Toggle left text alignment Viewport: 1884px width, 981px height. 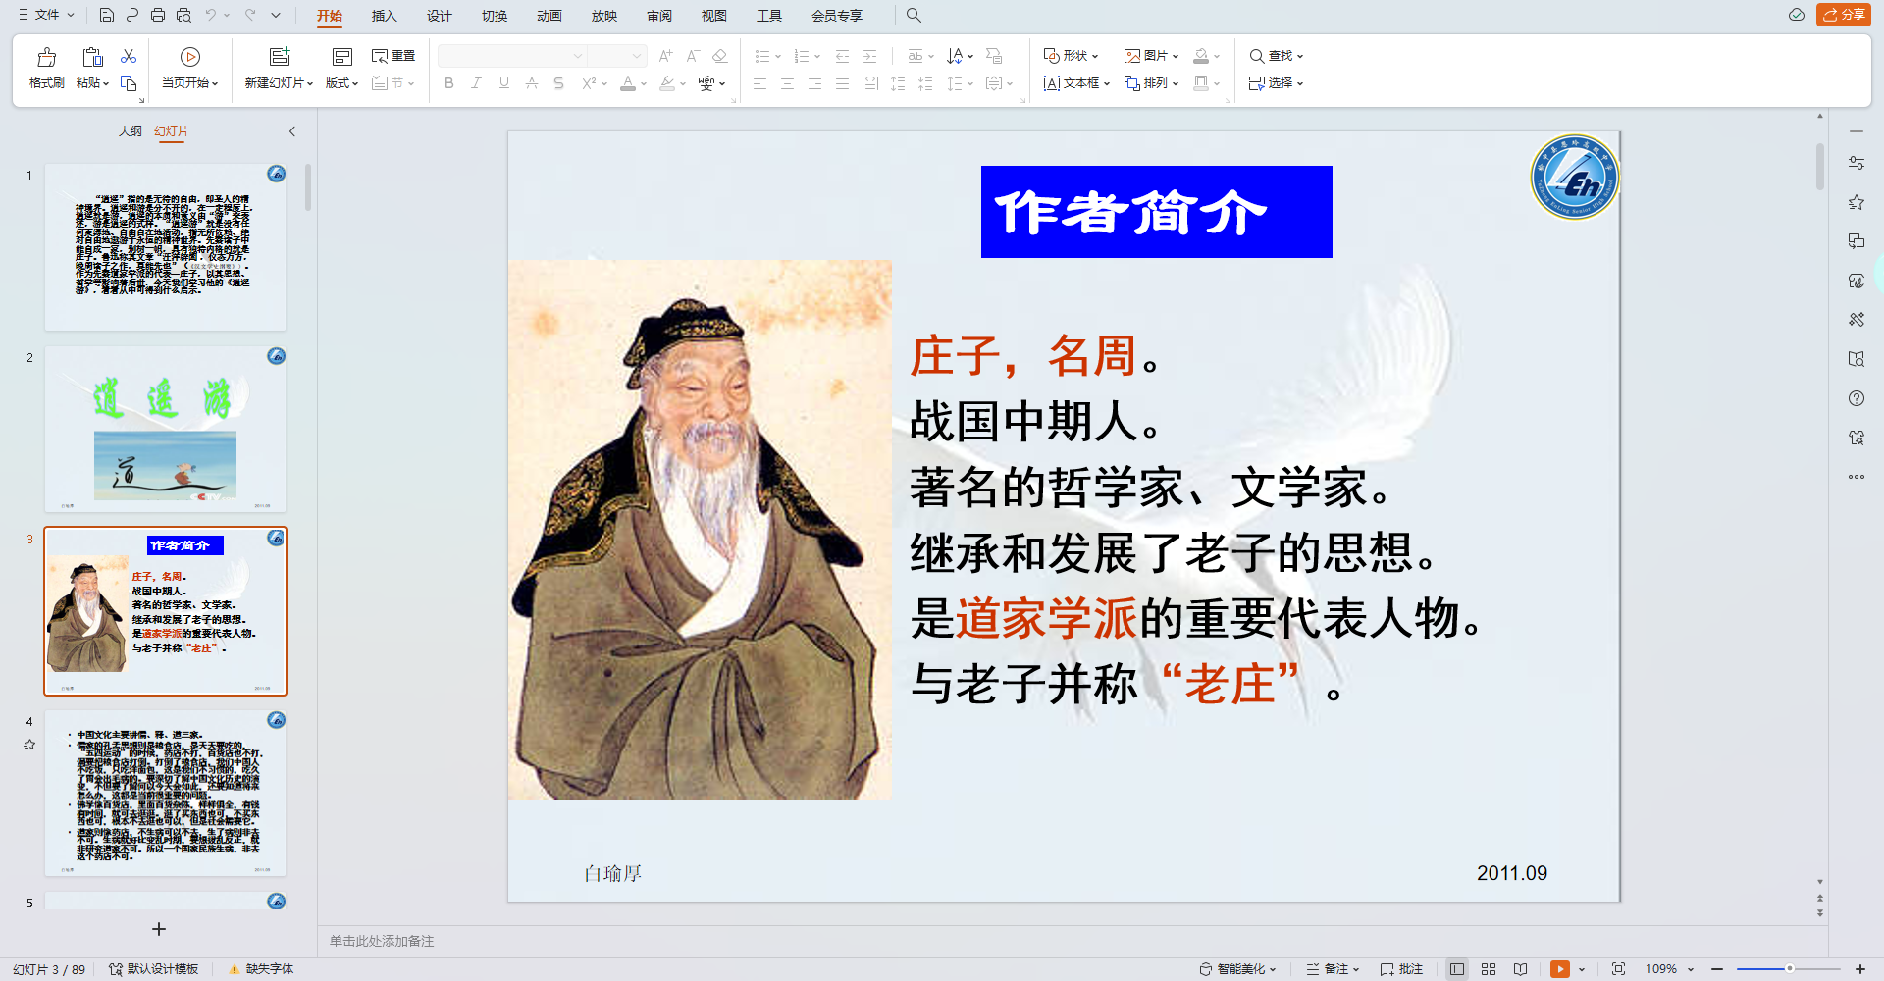(760, 83)
